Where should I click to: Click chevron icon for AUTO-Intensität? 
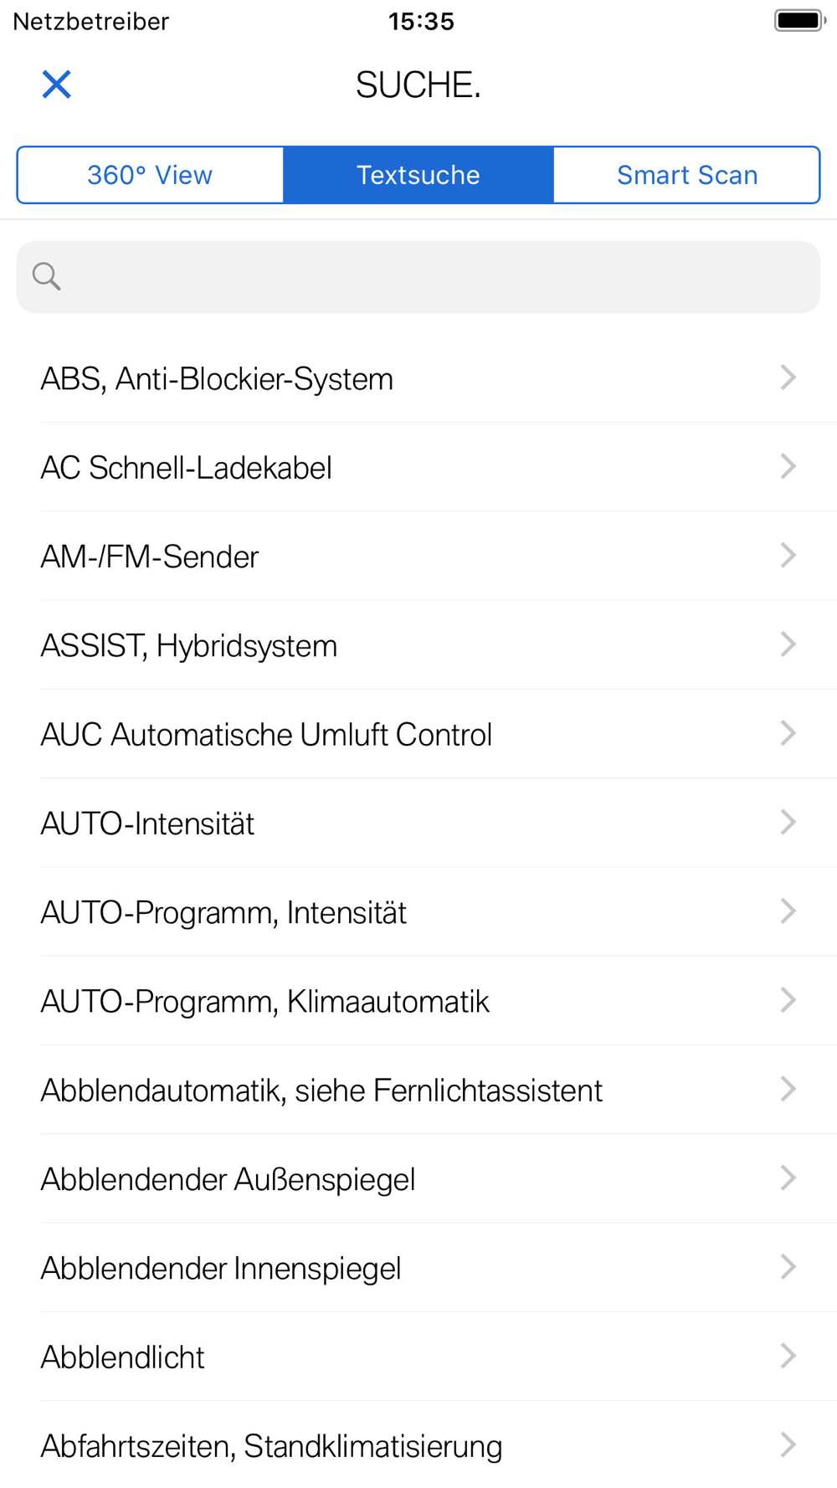click(788, 823)
